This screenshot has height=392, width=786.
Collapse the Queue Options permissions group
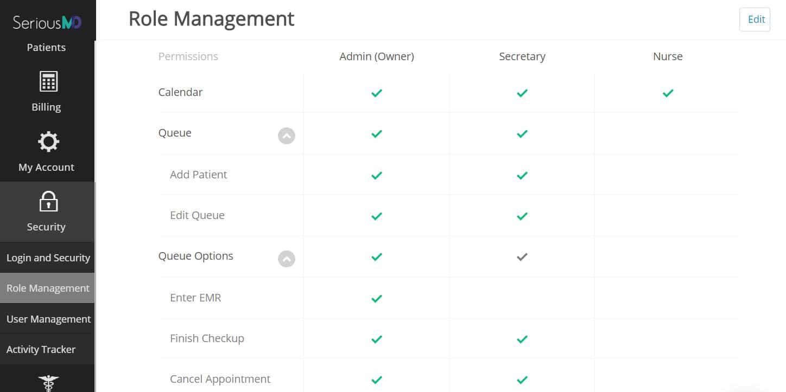pos(287,259)
